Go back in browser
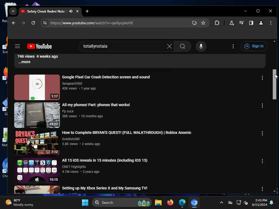 point(14,23)
